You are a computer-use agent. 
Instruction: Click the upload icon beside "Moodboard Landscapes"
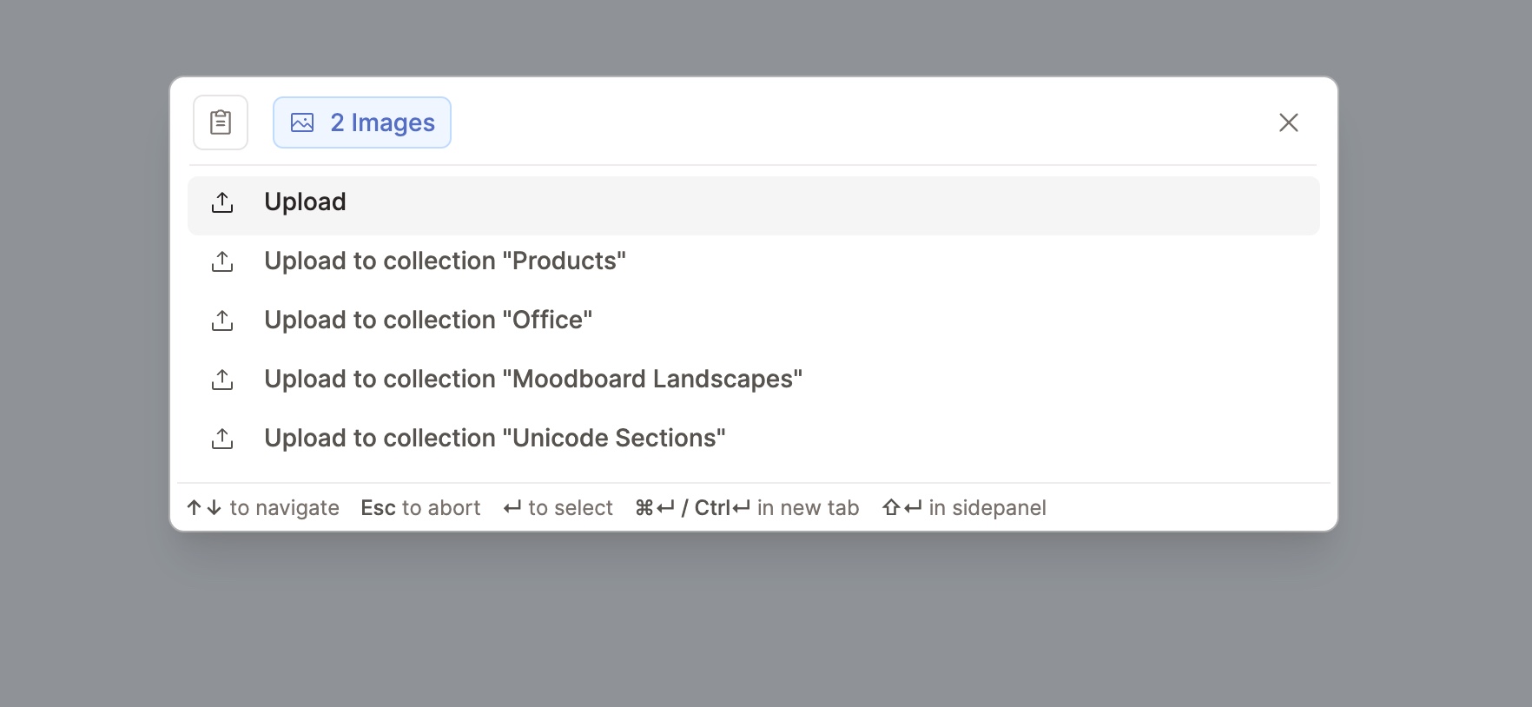tap(222, 380)
